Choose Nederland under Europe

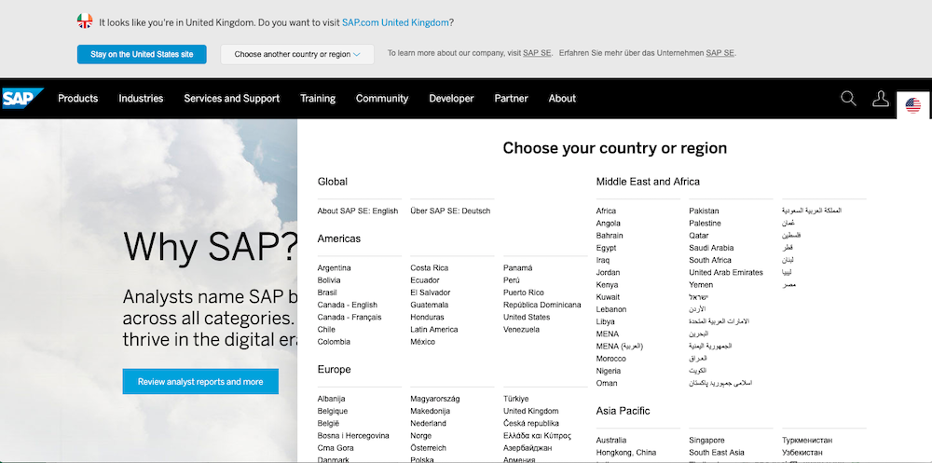click(428, 423)
